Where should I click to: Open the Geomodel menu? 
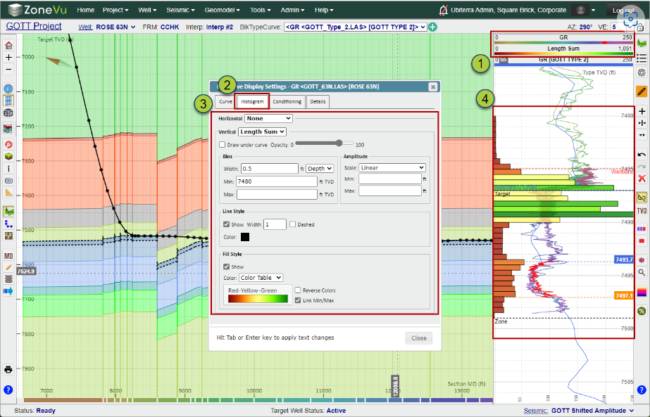223,10
